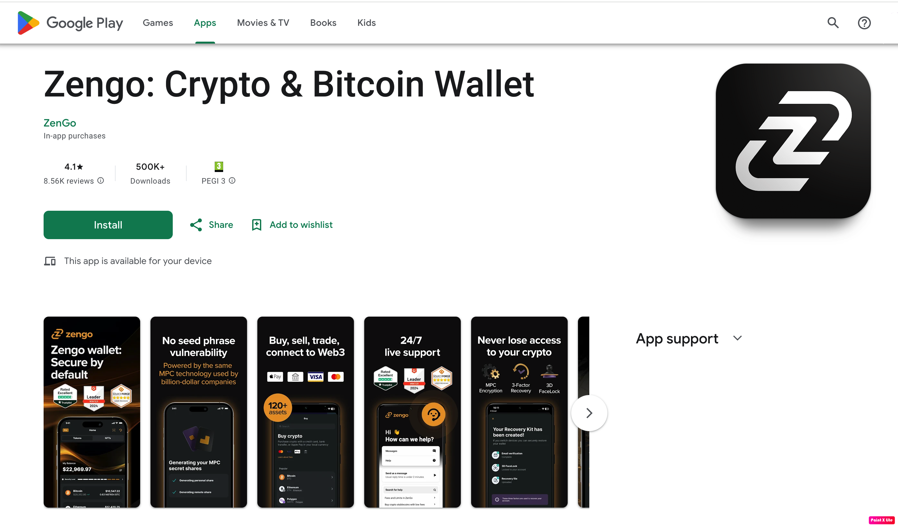Click the Google Play search icon
The width and height of the screenshot is (898, 527).
tap(833, 23)
